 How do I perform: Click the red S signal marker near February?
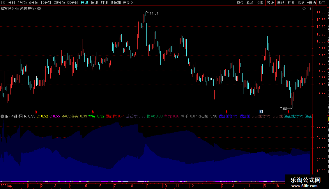click(227, 112)
